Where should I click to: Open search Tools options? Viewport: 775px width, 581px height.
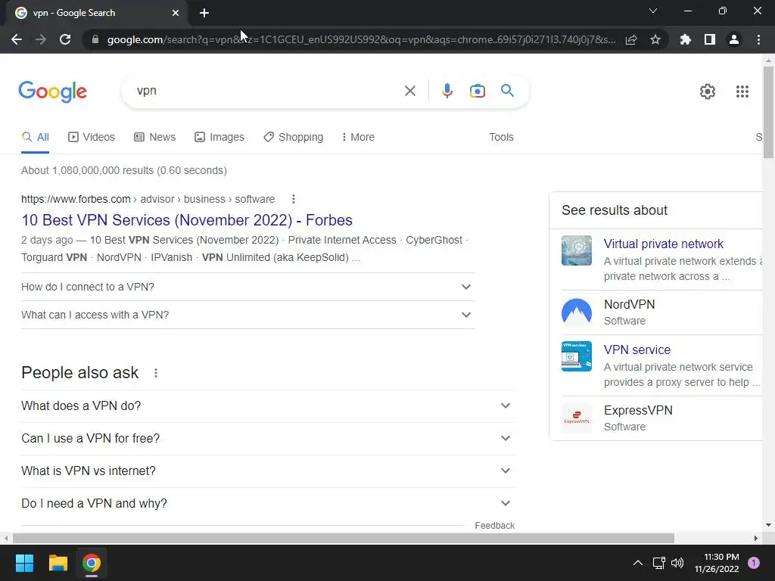click(501, 138)
